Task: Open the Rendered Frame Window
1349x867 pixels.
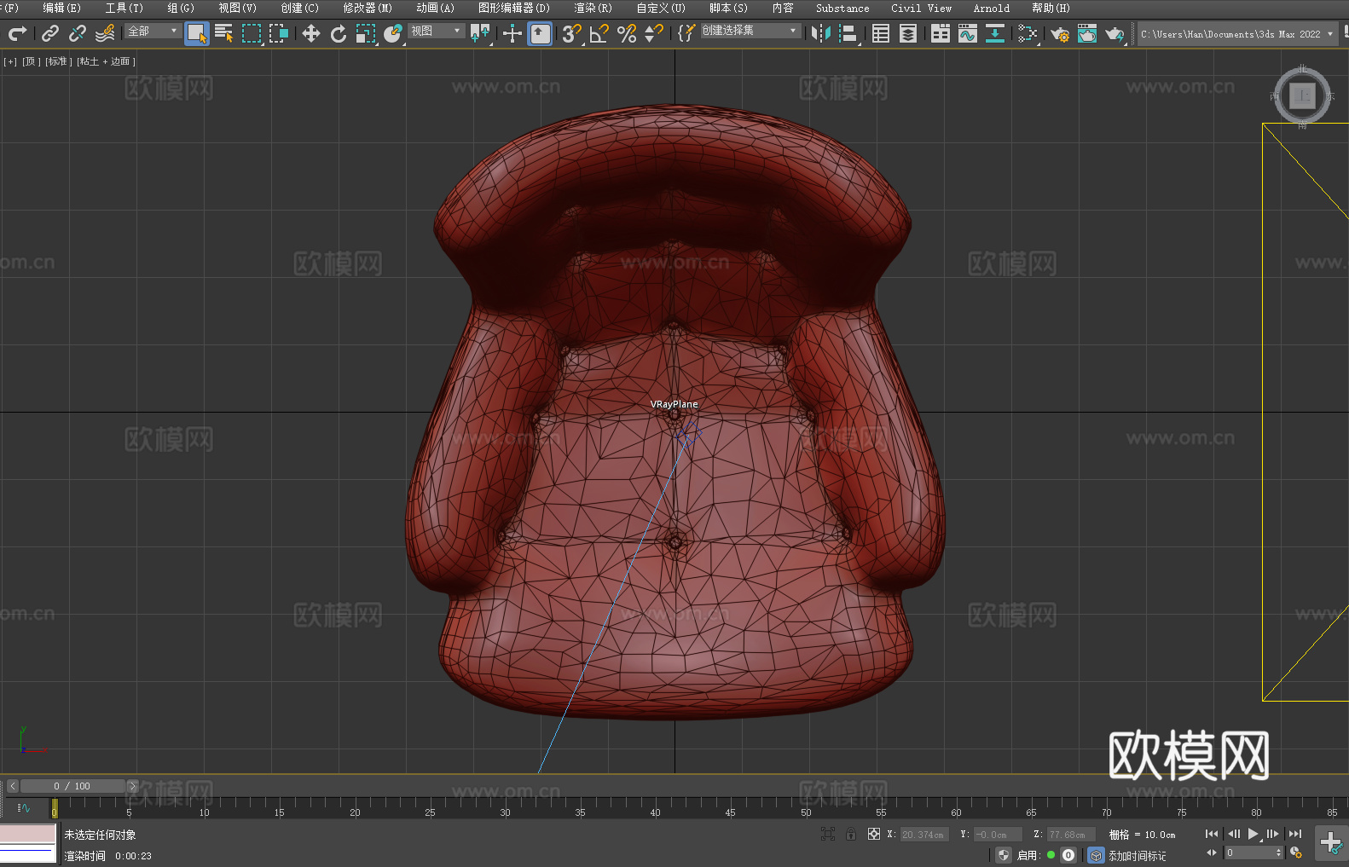Action: 1087,33
